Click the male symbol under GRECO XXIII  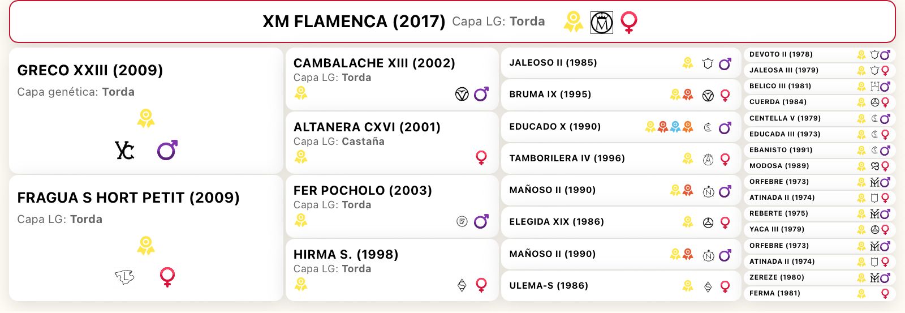click(x=167, y=150)
